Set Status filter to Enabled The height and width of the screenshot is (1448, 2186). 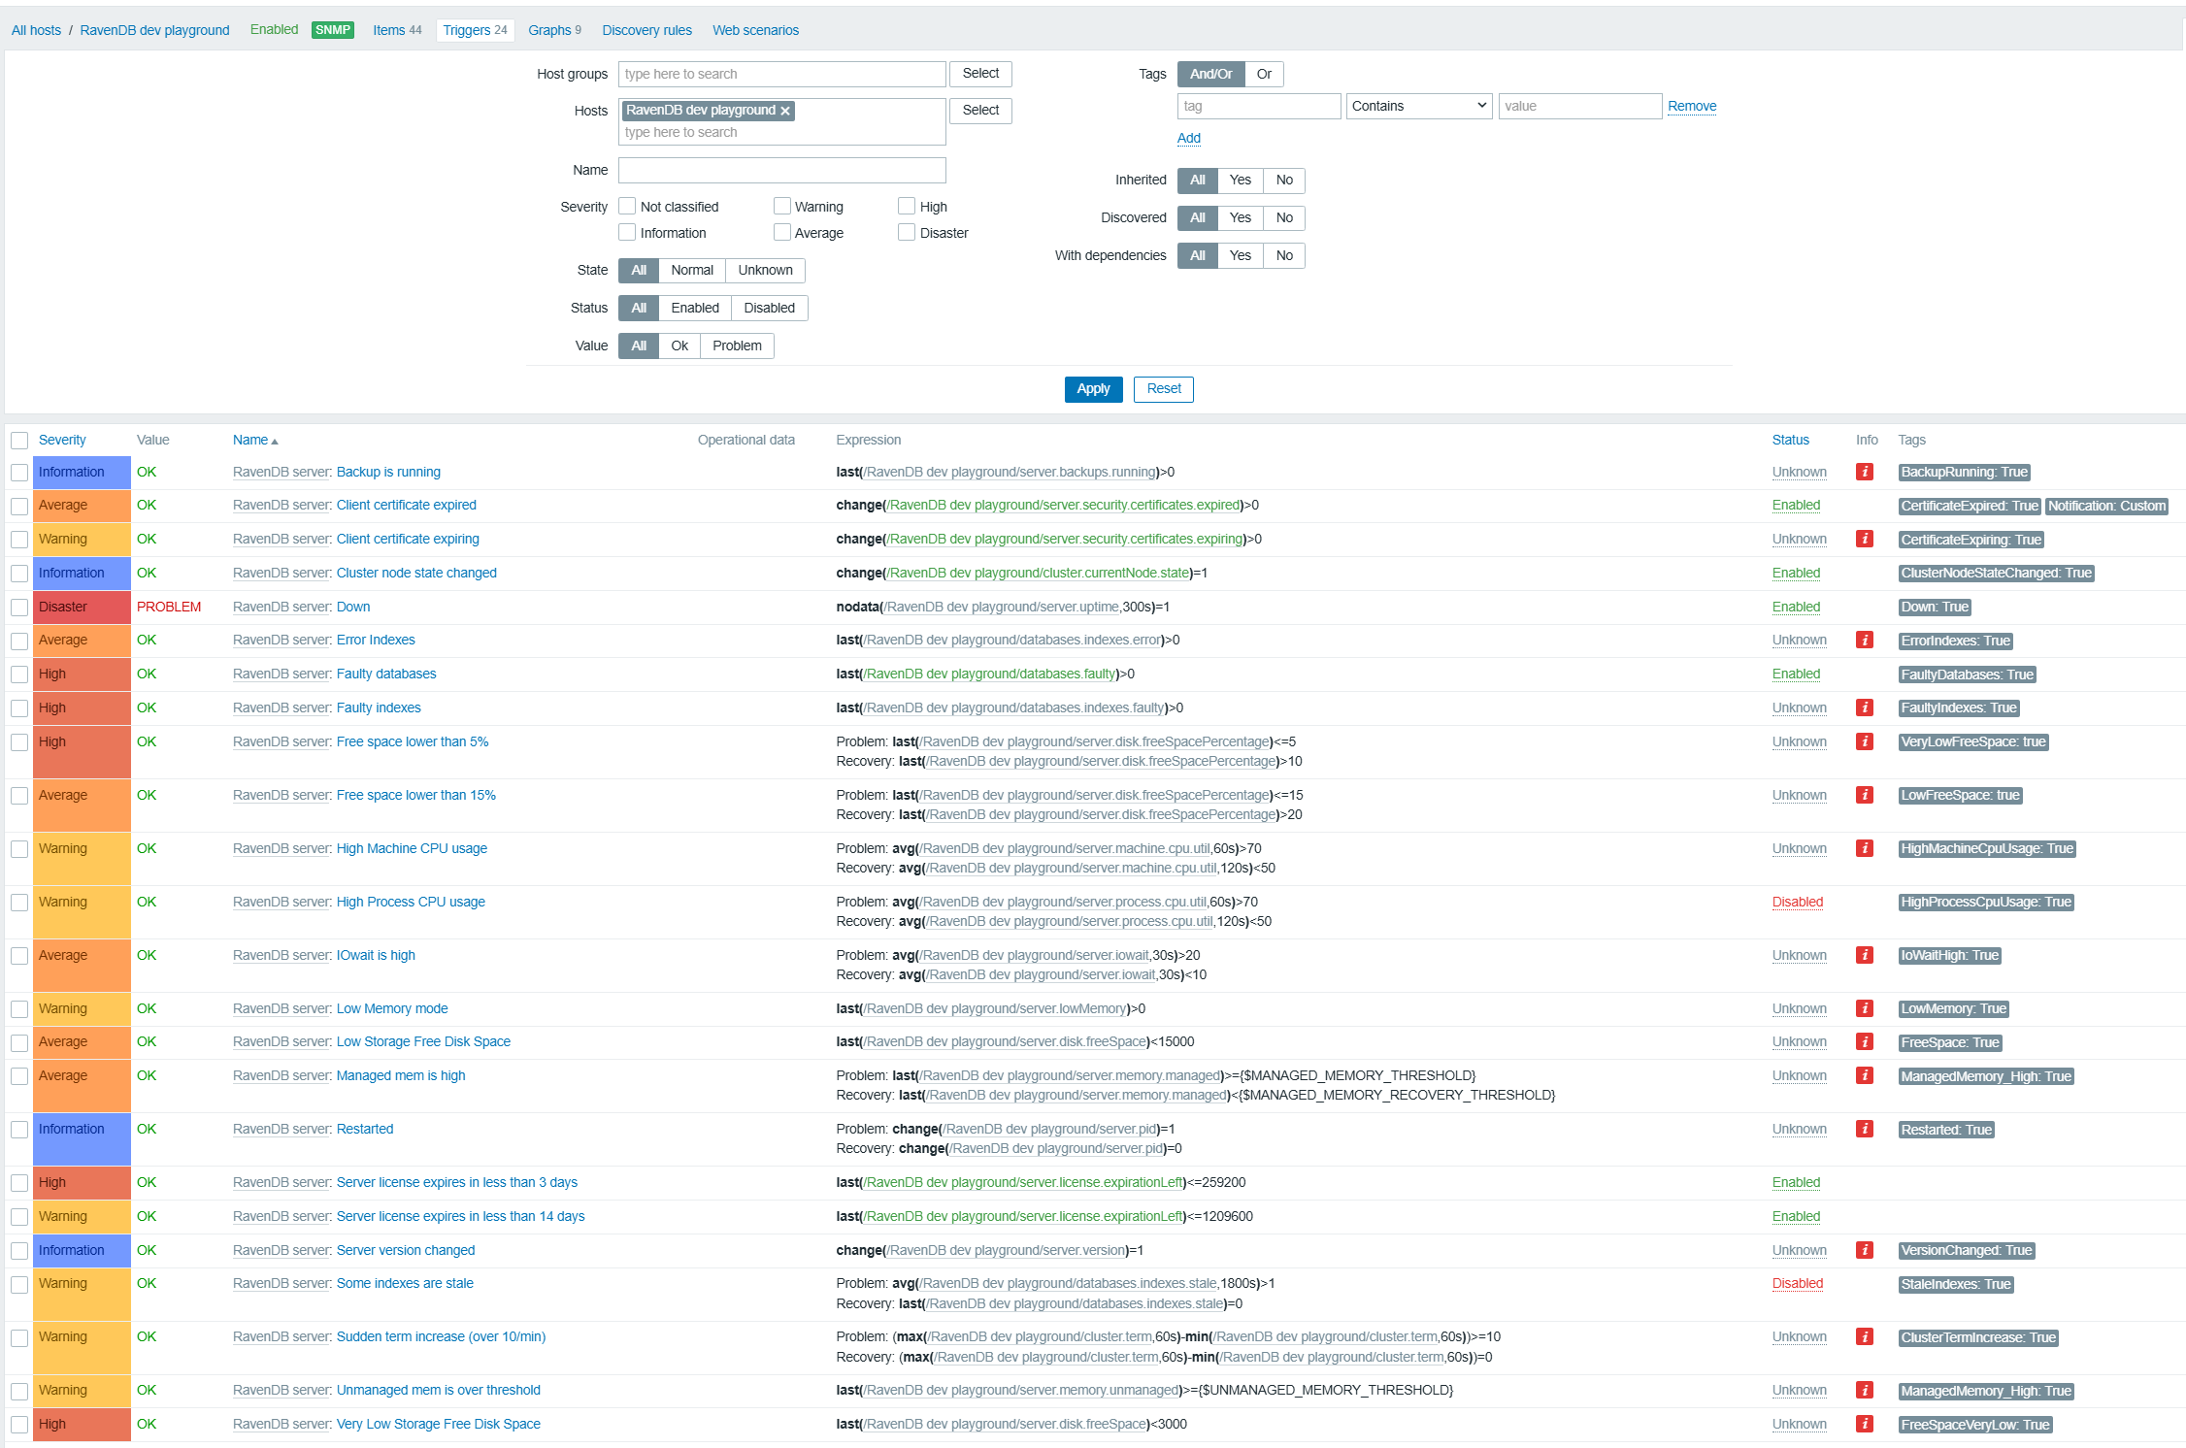(x=695, y=308)
